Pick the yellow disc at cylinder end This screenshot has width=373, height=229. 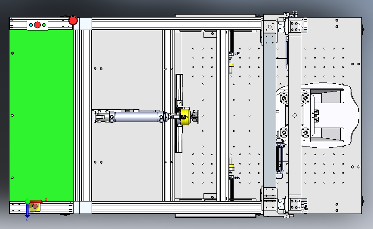[185, 116]
